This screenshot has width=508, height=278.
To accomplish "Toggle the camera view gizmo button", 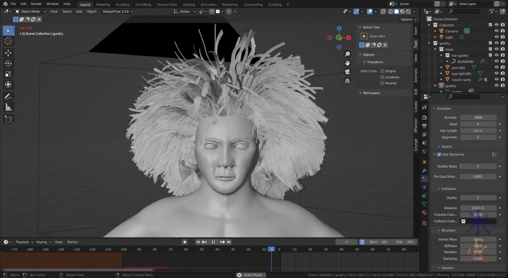I will [x=347, y=72].
